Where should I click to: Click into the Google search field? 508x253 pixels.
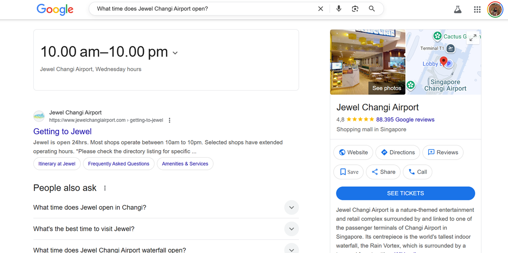coord(202,9)
